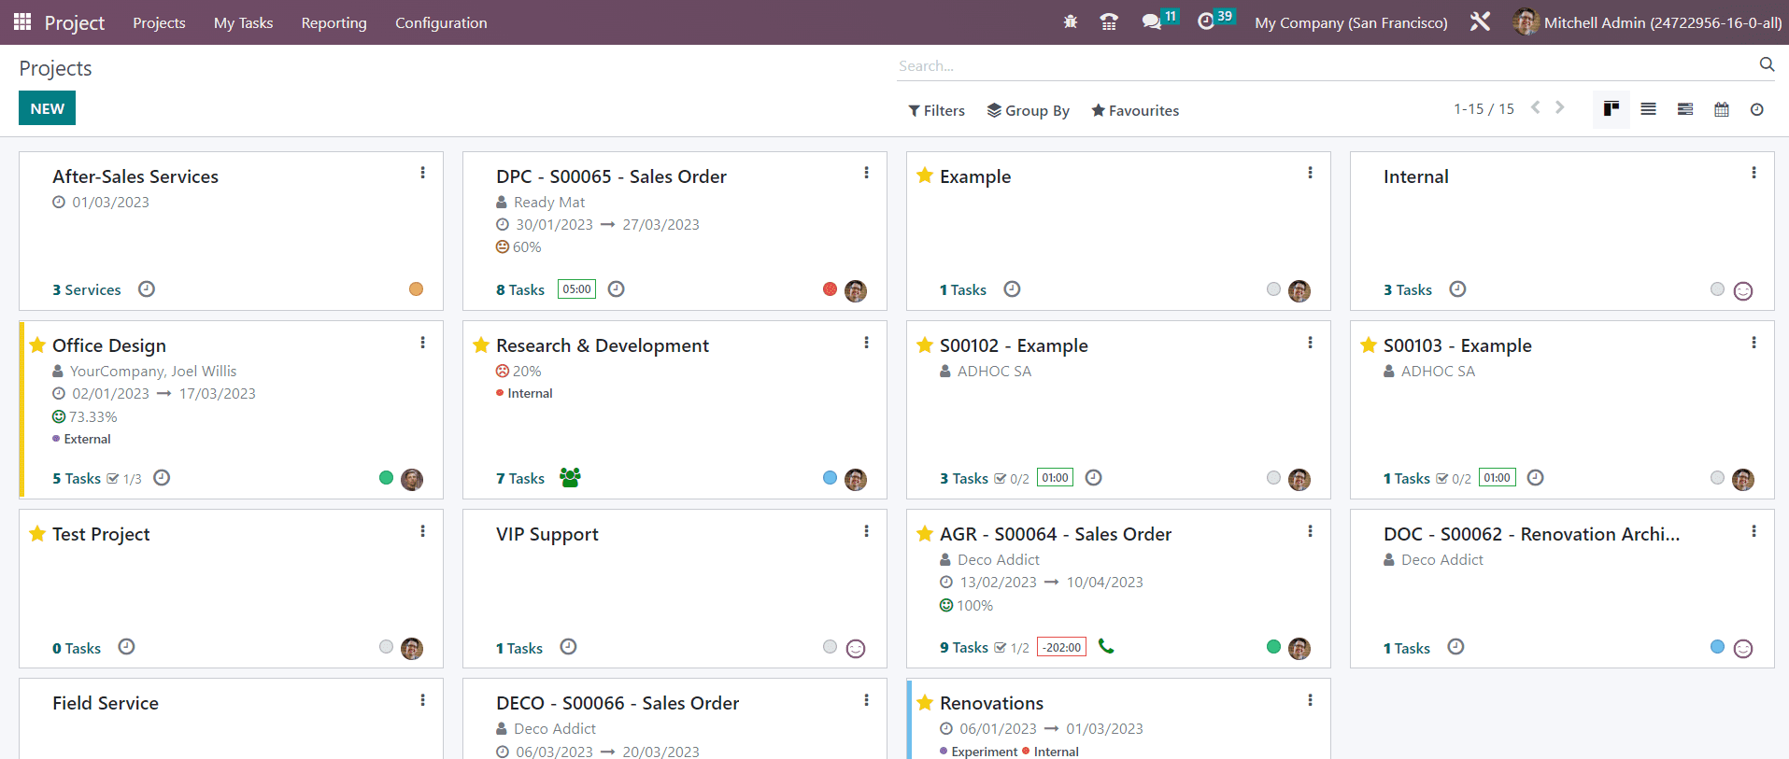Click the green group activity icon on Research & Development
The width and height of the screenshot is (1789, 759).
[x=570, y=477]
